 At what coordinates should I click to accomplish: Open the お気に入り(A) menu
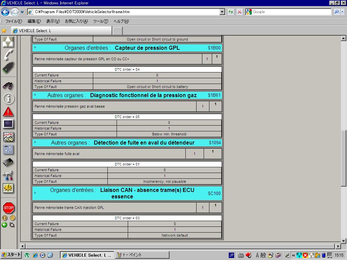click(x=76, y=21)
